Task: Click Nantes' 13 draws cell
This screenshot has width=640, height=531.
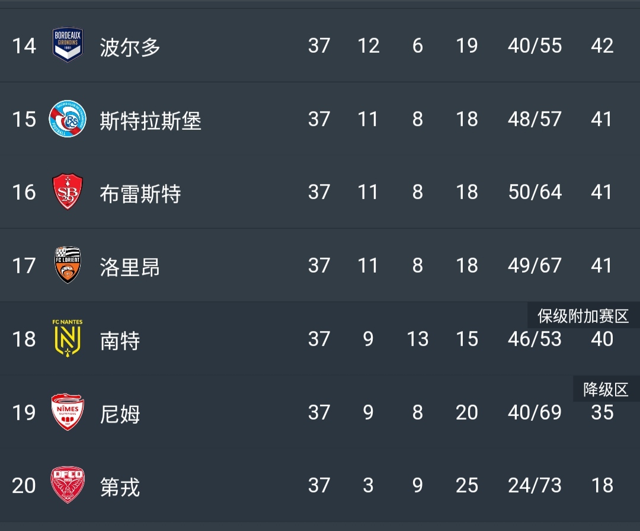Action: point(417,339)
